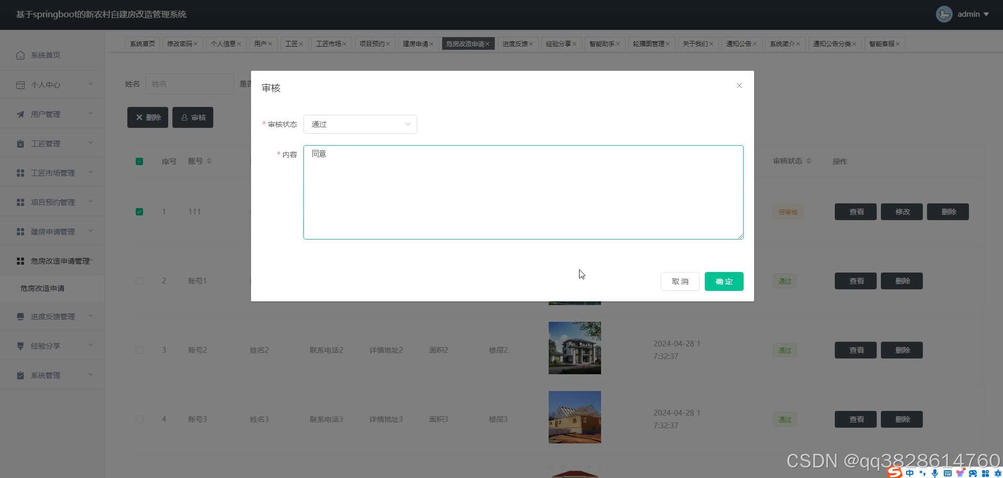
Task: Expand the 个人中心 menu chevron
Action: click(x=90, y=84)
